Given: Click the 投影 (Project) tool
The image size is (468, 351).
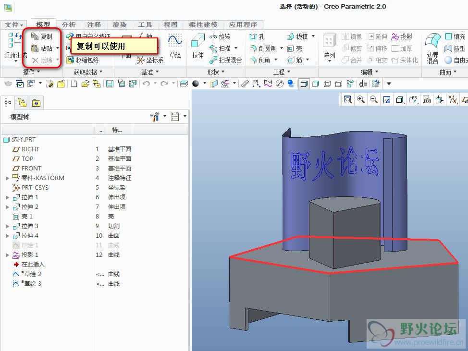Looking at the screenshot, I should pyautogui.click(x=402, y=37).
